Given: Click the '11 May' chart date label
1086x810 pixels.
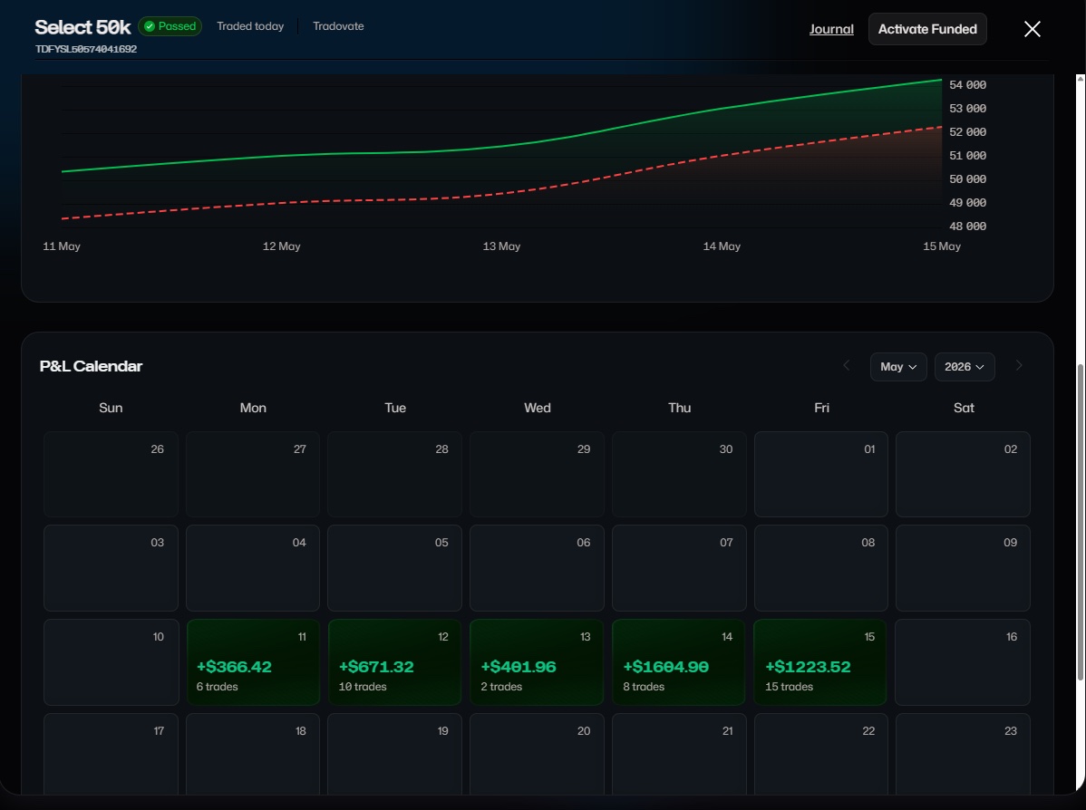Looking at the screenshot, I should tap(62, 246).
